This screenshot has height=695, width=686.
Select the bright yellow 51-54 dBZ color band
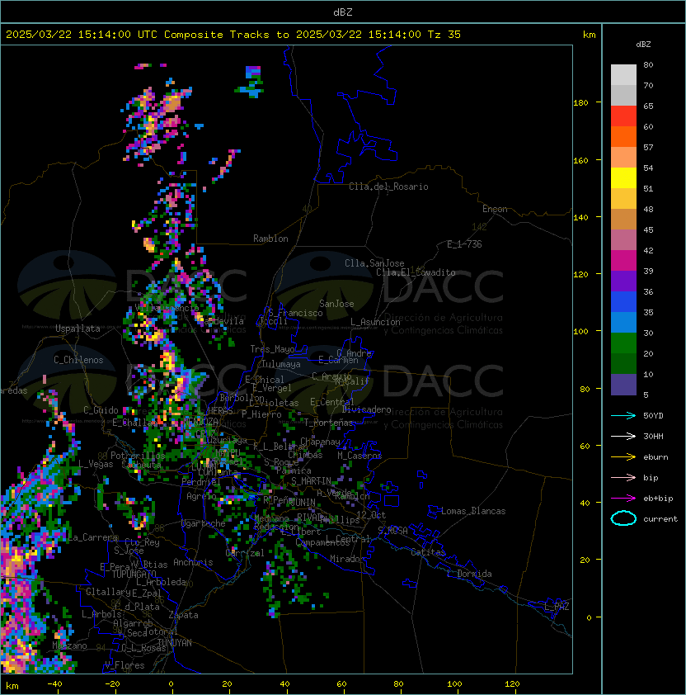tap(623, 177)
